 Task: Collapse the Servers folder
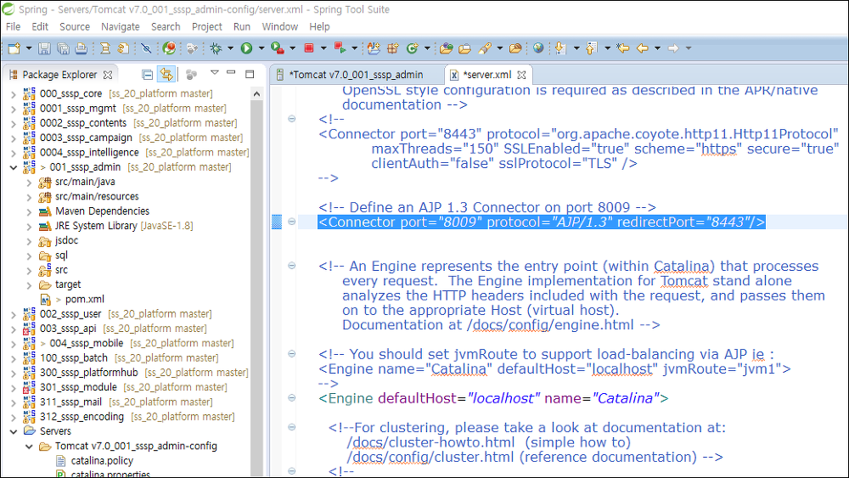click(14, 431)
